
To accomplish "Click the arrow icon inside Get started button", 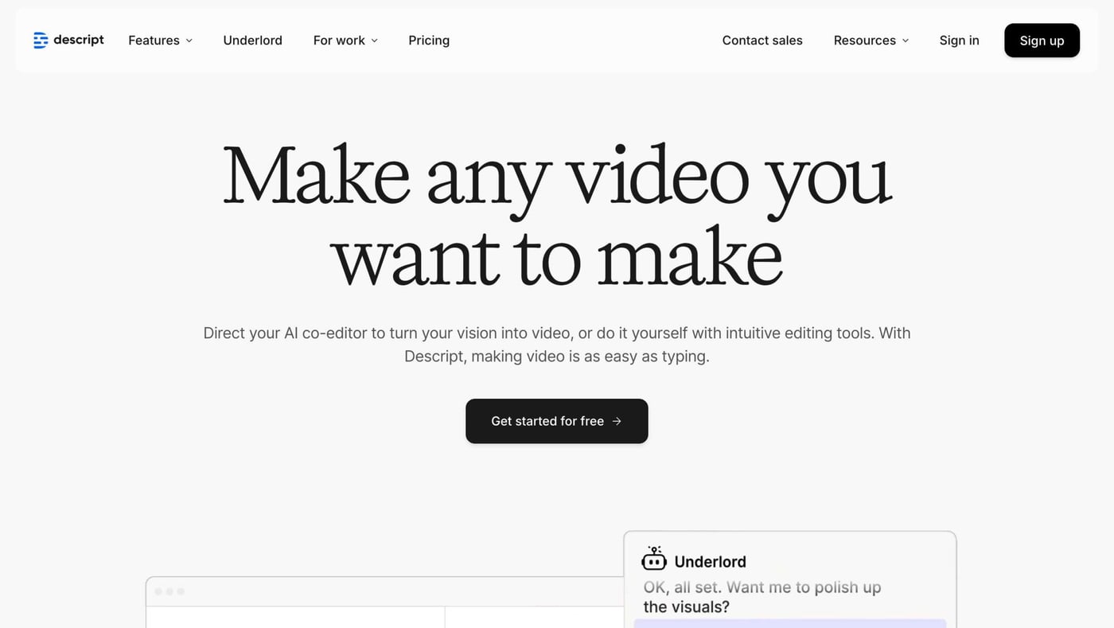I will [x=617, y=420].
